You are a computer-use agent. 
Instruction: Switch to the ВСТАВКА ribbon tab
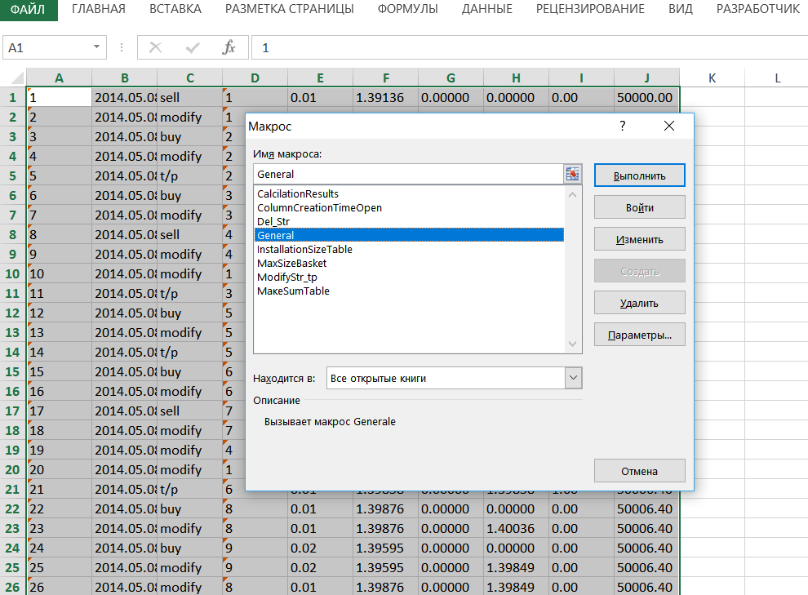tap(175, 9)
